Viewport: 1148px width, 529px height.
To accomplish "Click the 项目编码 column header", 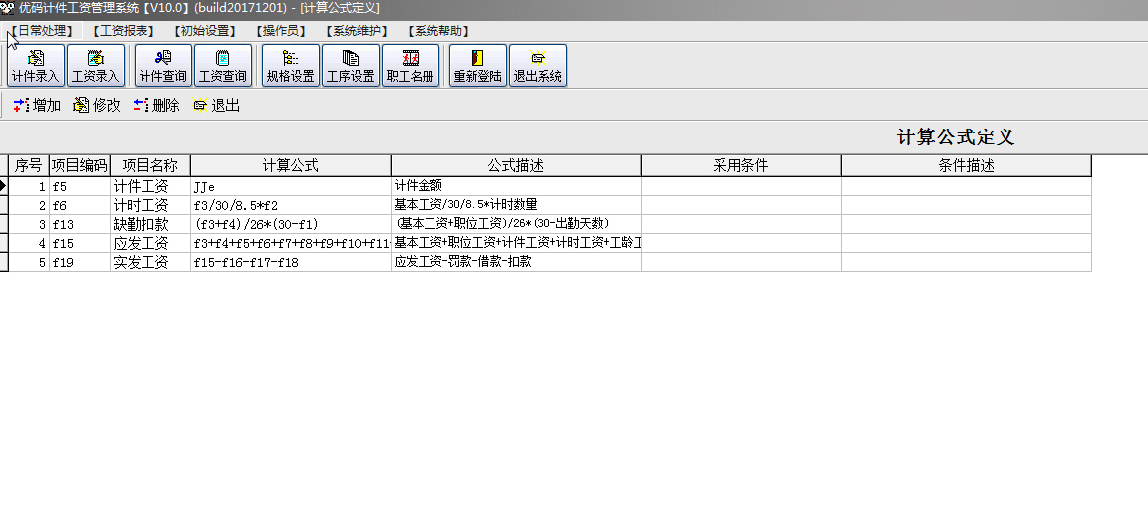I will pyautogui.click(x=79, y=166).
